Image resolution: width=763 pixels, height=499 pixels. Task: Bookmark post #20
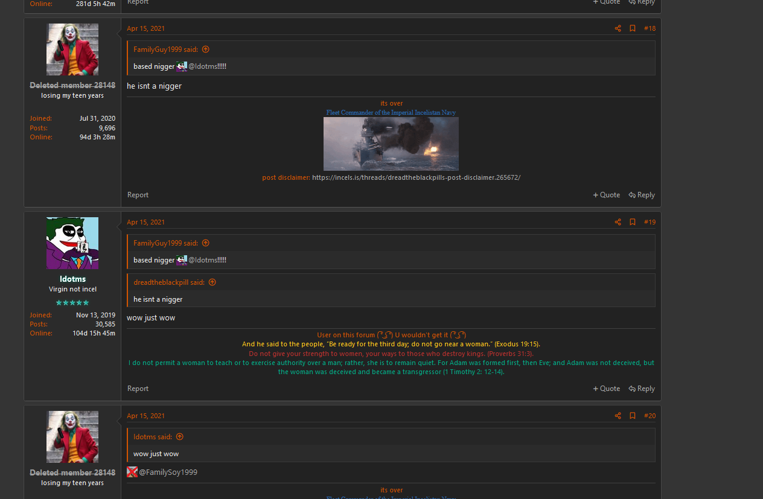pyautogui.click(x=633, y=416)
